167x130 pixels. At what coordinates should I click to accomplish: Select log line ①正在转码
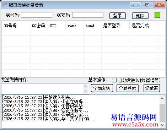[x=45, y=102]
